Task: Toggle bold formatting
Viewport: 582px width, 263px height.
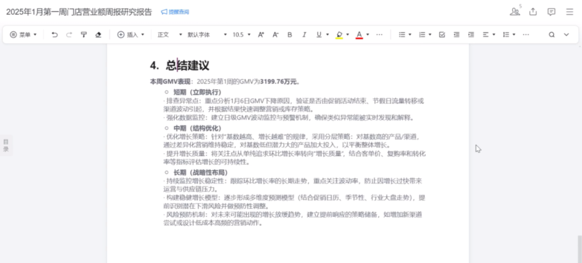Action: [x=290, y=34]
